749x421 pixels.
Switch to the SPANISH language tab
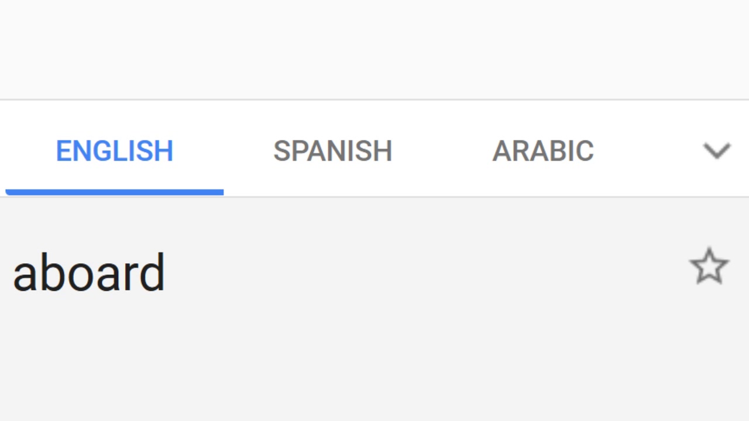point(332,151)
